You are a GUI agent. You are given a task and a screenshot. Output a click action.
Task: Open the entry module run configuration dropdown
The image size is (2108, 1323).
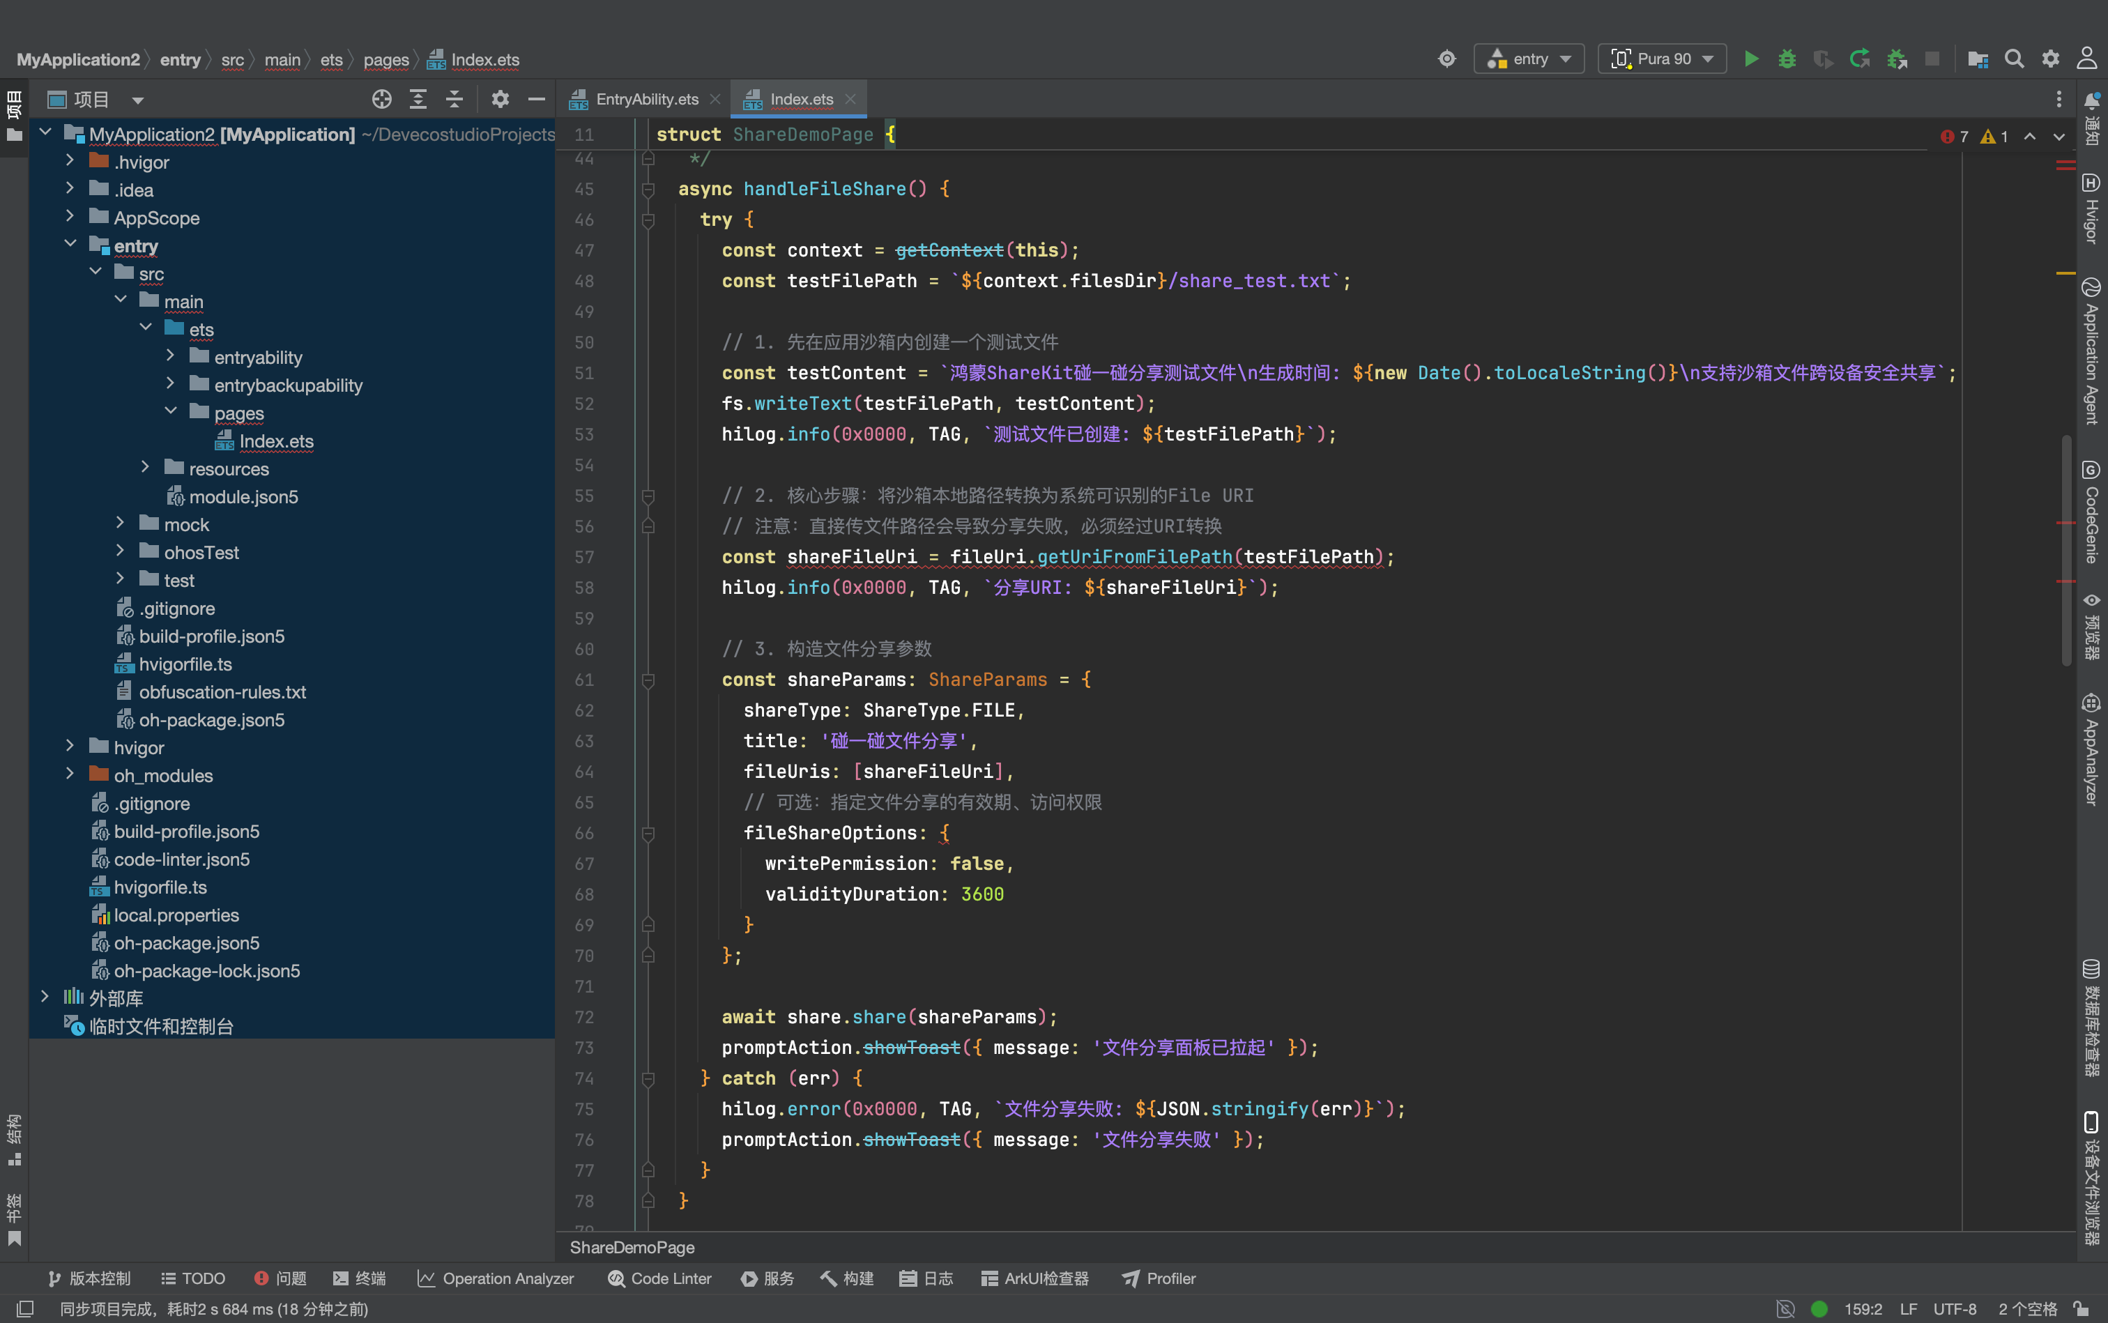1529,59
